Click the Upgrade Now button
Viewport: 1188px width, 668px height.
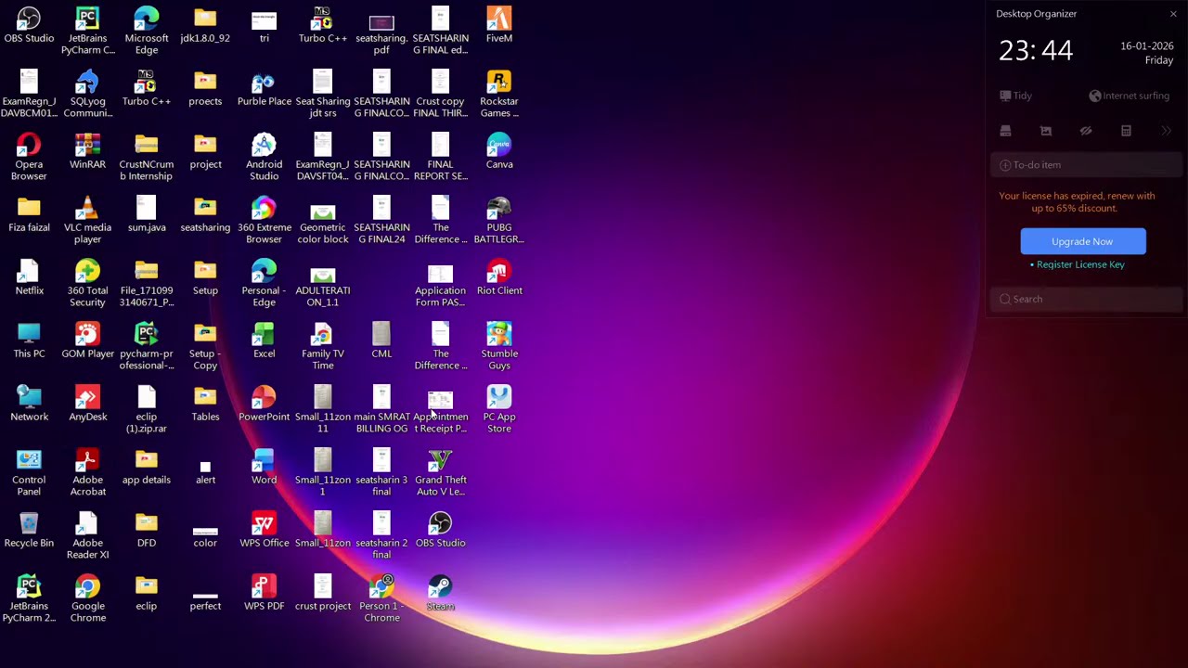click(x=1083, y=241)
